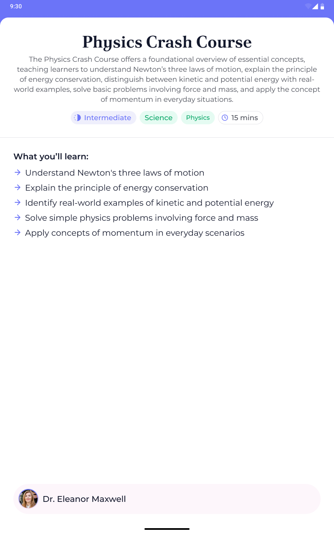The image size is (334, 534).
Task: Tap the Physics Crash Course title
Action: [167, 42]
